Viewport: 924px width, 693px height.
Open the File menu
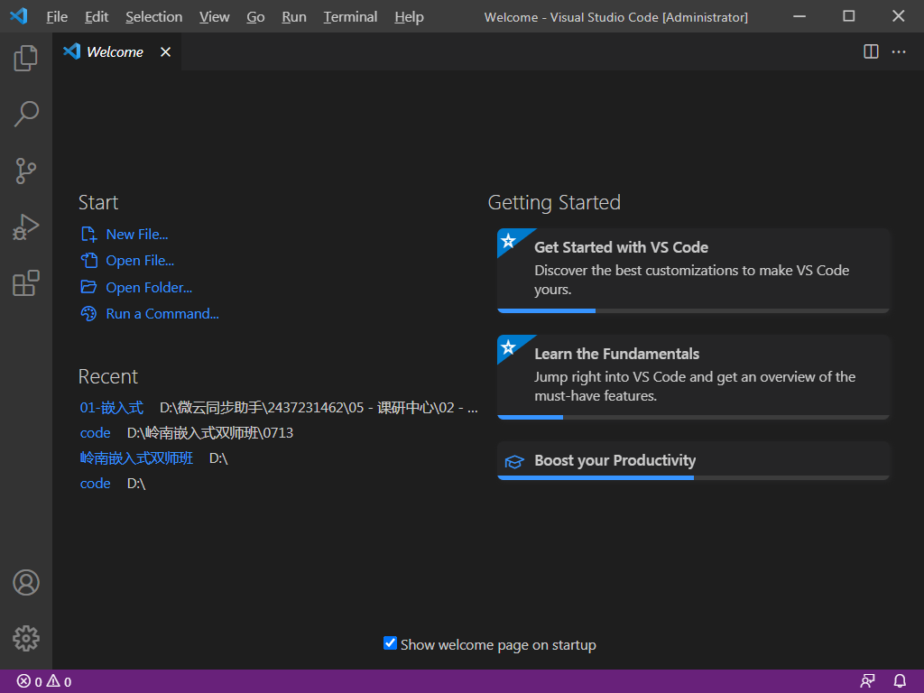tap(57, 16)
